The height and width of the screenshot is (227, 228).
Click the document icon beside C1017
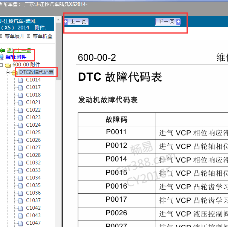[20, 88]
